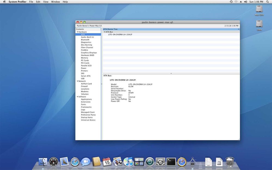The width and height of the screenshot is (272, 170).
Task: Launch blue Safari compass in dock
Action: (x=75, y=162)
